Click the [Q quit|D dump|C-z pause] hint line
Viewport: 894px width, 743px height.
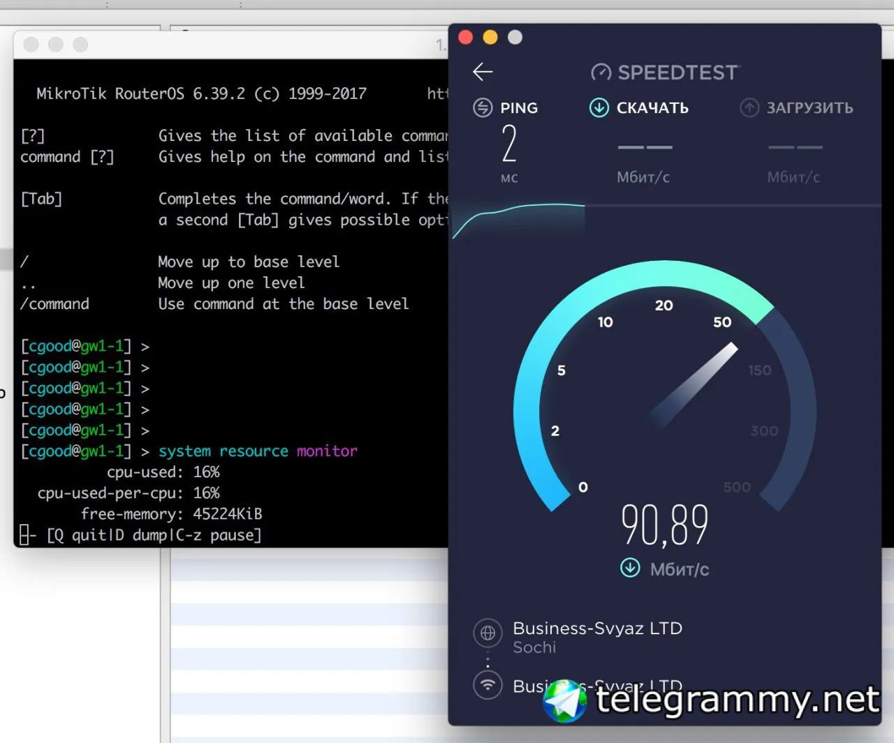tap(154, 535)
